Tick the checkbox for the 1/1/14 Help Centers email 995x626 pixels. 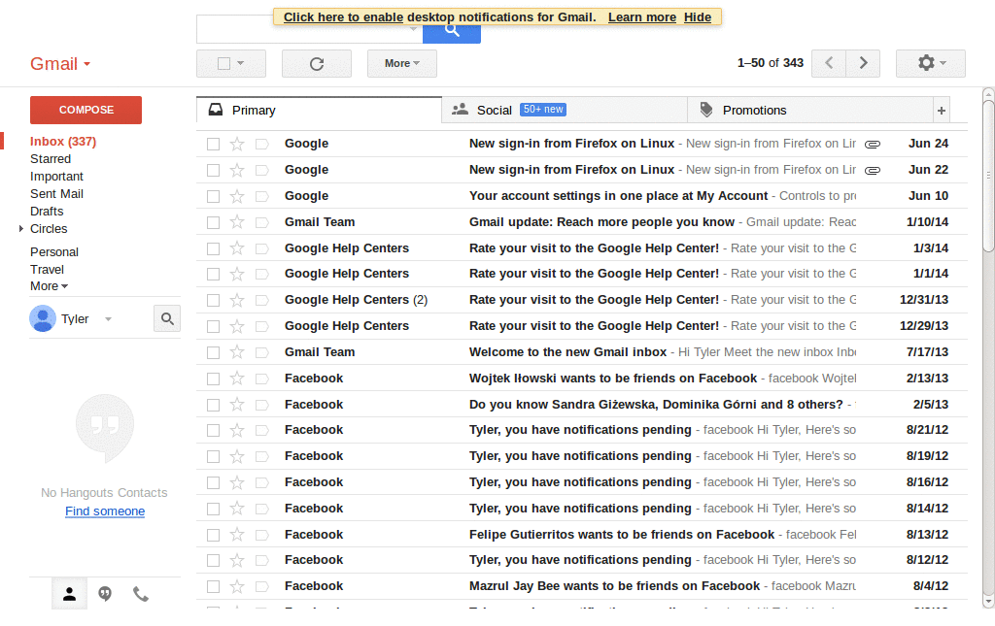click(213, 275)
